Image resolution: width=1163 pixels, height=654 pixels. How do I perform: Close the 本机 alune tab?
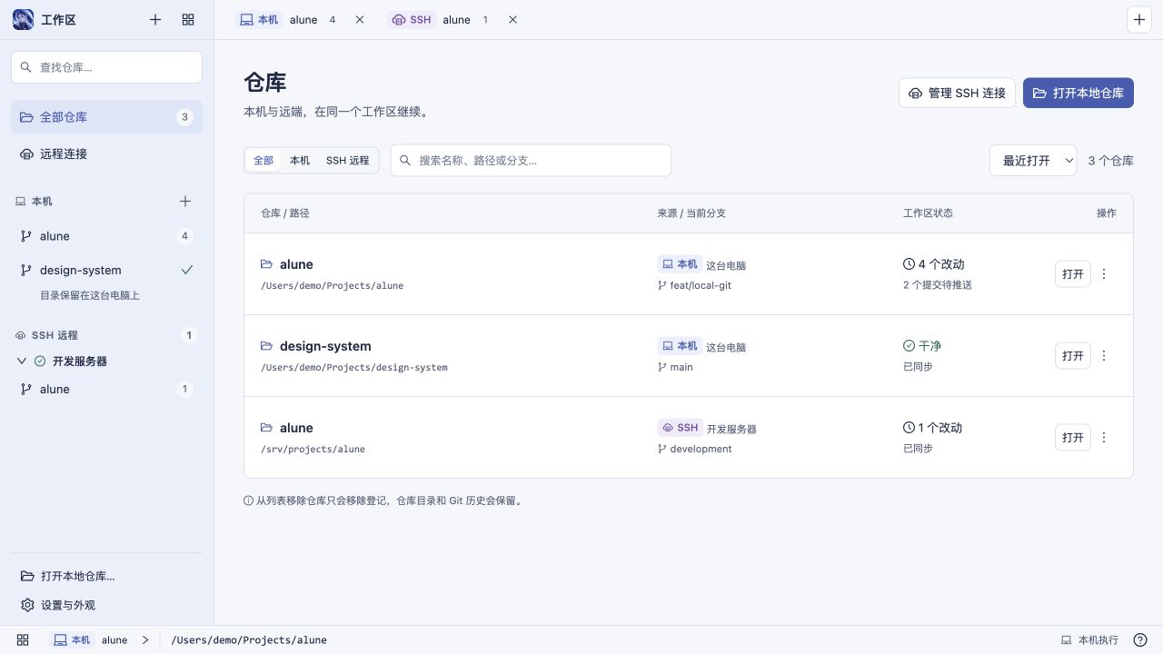pyautogui.click(x=360, y=19)
